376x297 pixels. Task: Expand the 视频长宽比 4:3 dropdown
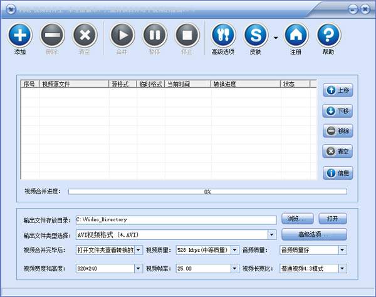[342, 268]
